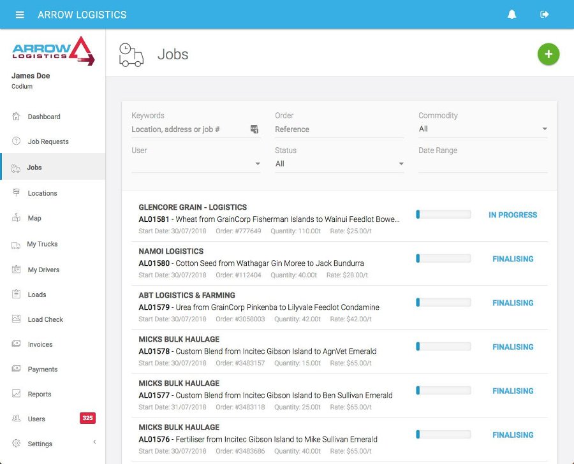The image size is (574, 464).
Task: Click GLENCORE GRAIN - LOGISTICS heading
Action: click(x=193, y=207)
